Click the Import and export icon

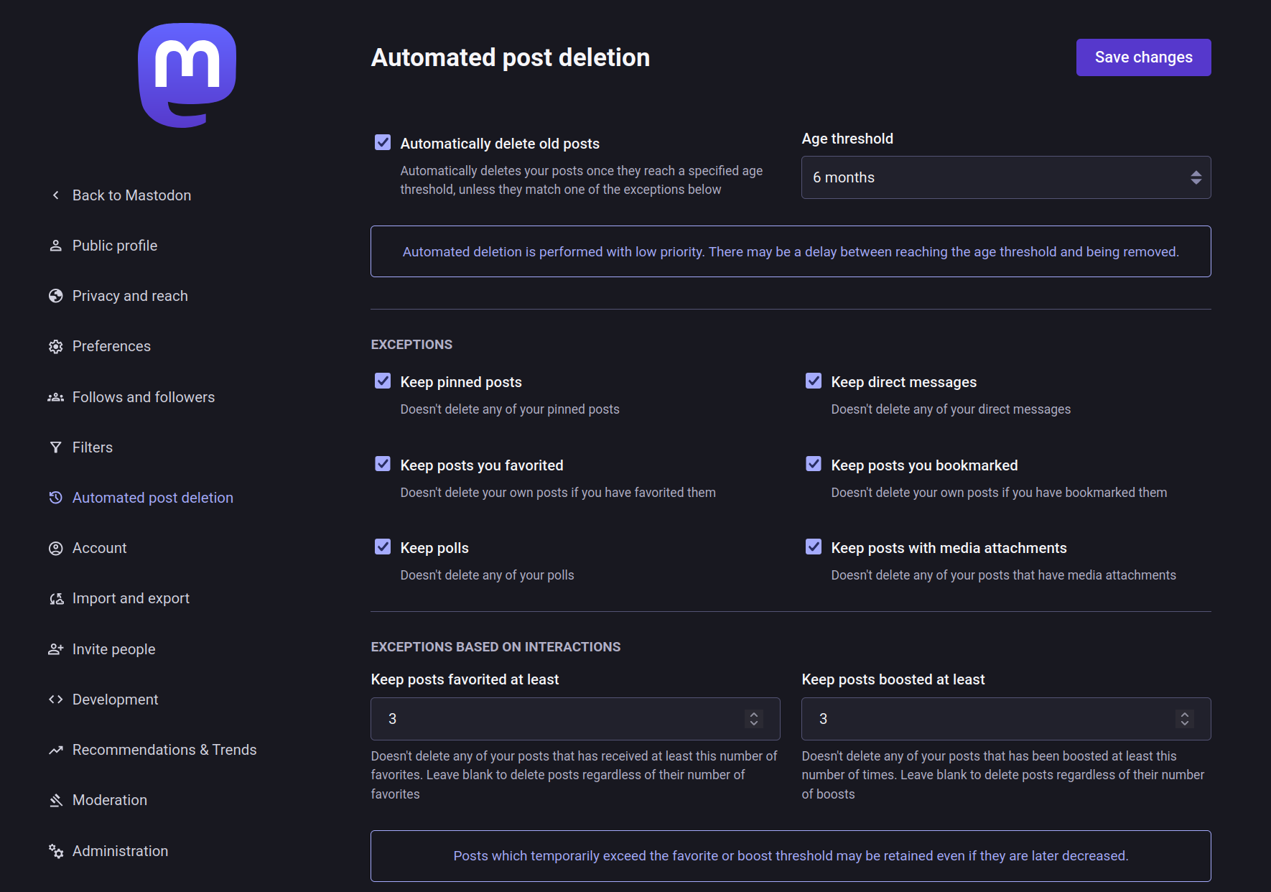tap(55, 598)
